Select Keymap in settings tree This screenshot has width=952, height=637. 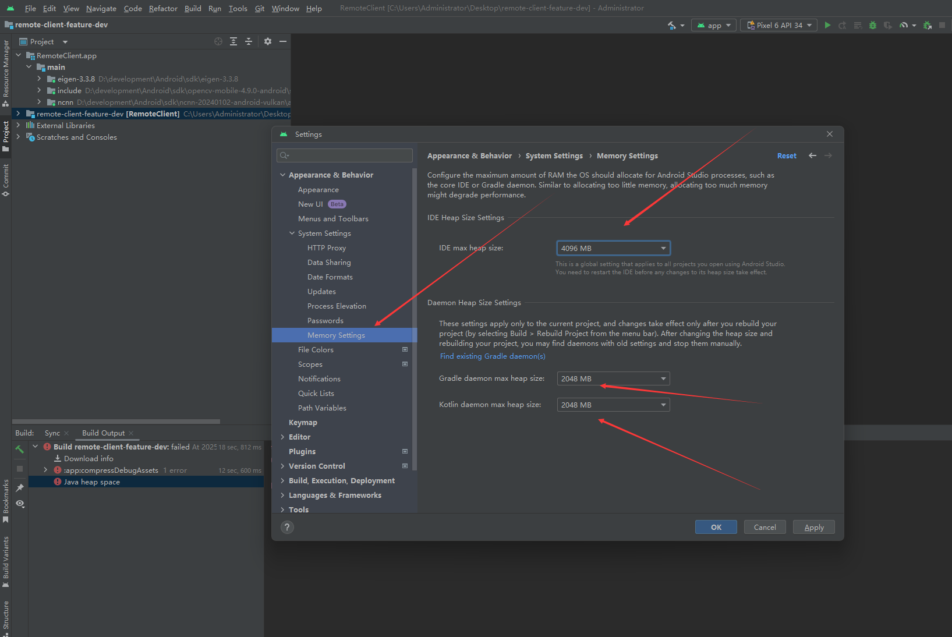(x=303, y=422)
